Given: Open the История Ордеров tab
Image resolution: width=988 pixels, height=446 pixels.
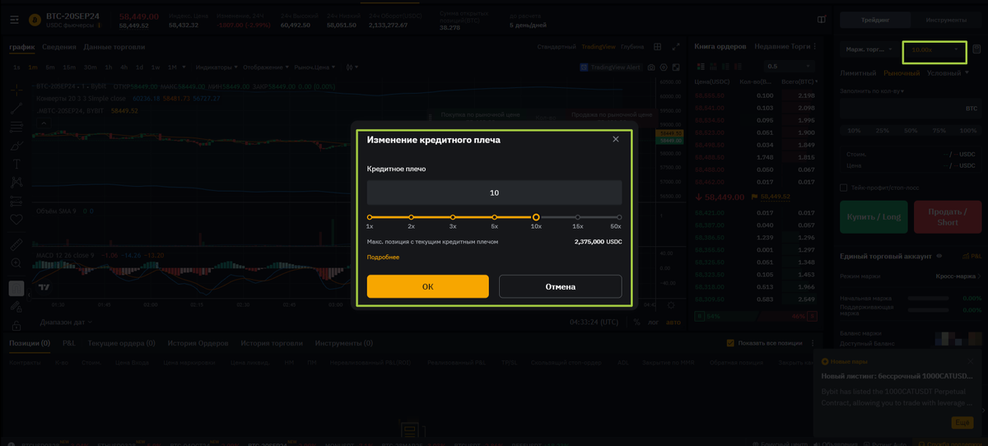Looking at the screenshot, I should click(x=198, y=343).
